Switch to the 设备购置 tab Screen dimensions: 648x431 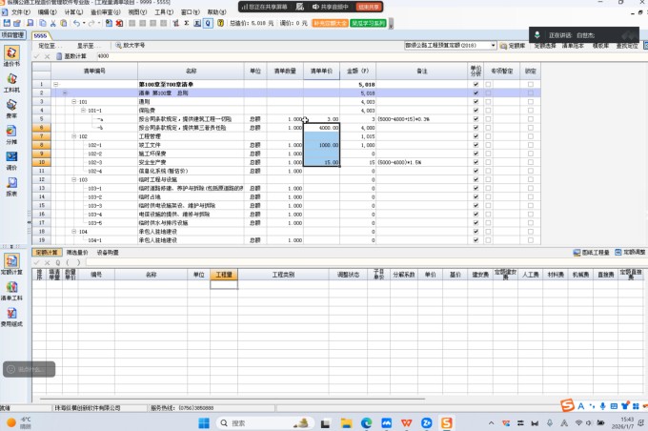coord(108,252)
